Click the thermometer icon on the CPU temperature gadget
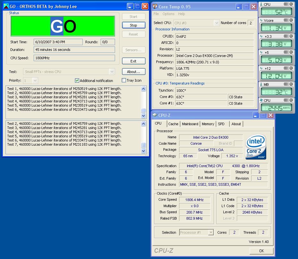 pos(261,4)
